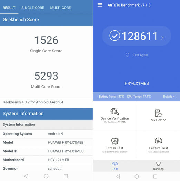This screenshot has height=181, width=180.
Task: Open score details arrow next to 128611
Action: tap(162, 38)
